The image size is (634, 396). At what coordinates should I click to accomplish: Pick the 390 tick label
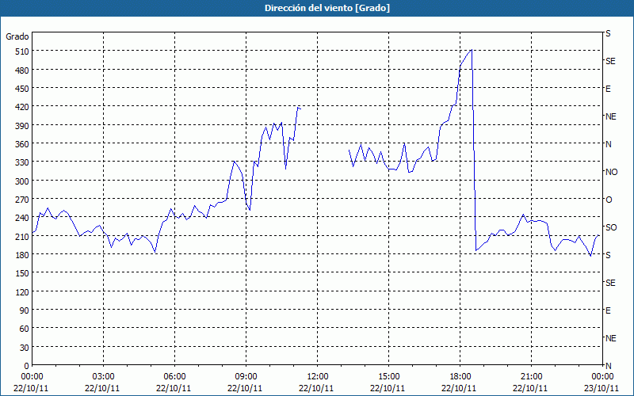[22, 126]
